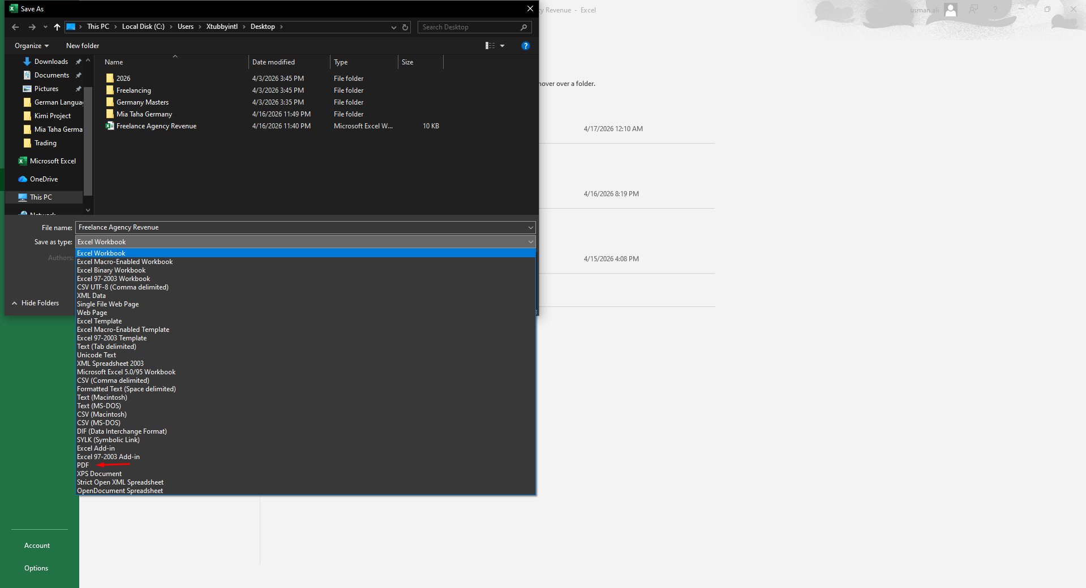Open user account icon in Excel title bar
The image size is (1086, 588).
pyautogui.click(x=951, y=10)
